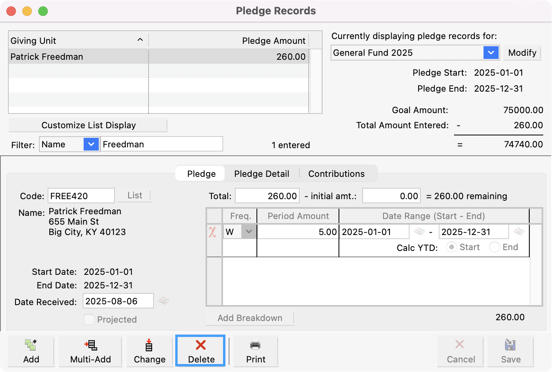
Task: Select the Calc YTD End radio button
Action: point(494,247)
